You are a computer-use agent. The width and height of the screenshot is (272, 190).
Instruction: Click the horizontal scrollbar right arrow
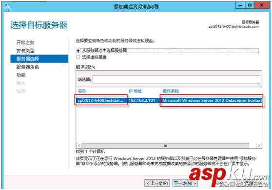click(x=259, y=146)
